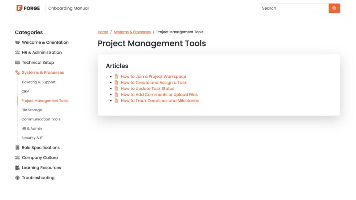The height and width of the screenshot is (200, 356).
Task: Click 'Project Management Tools' breadcrumb text
Action: click(180, 32)
